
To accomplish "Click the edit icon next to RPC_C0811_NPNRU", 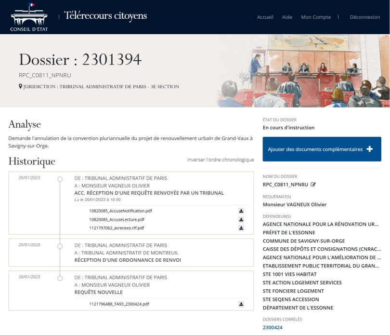I will point(313,185).
